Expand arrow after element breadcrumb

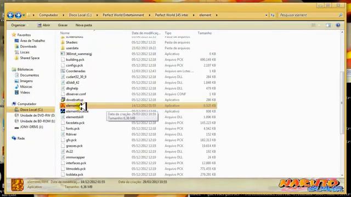[x=217, y=15]
